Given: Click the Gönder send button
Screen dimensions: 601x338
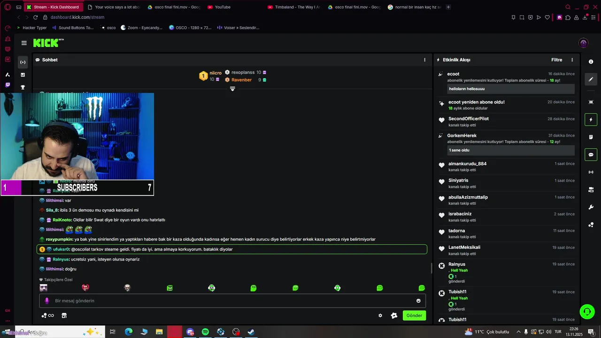Looking at the screenshot, I should (414, 315).
